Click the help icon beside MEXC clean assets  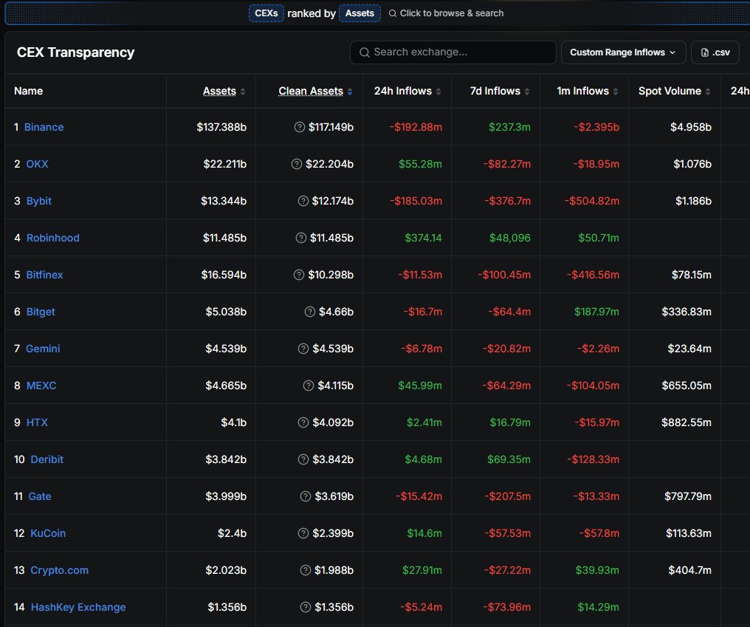tap(309, 386)
